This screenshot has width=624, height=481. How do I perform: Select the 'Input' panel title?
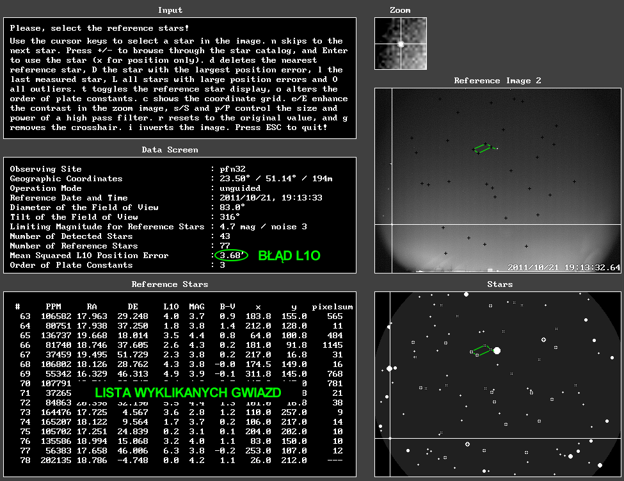(170, 10)
